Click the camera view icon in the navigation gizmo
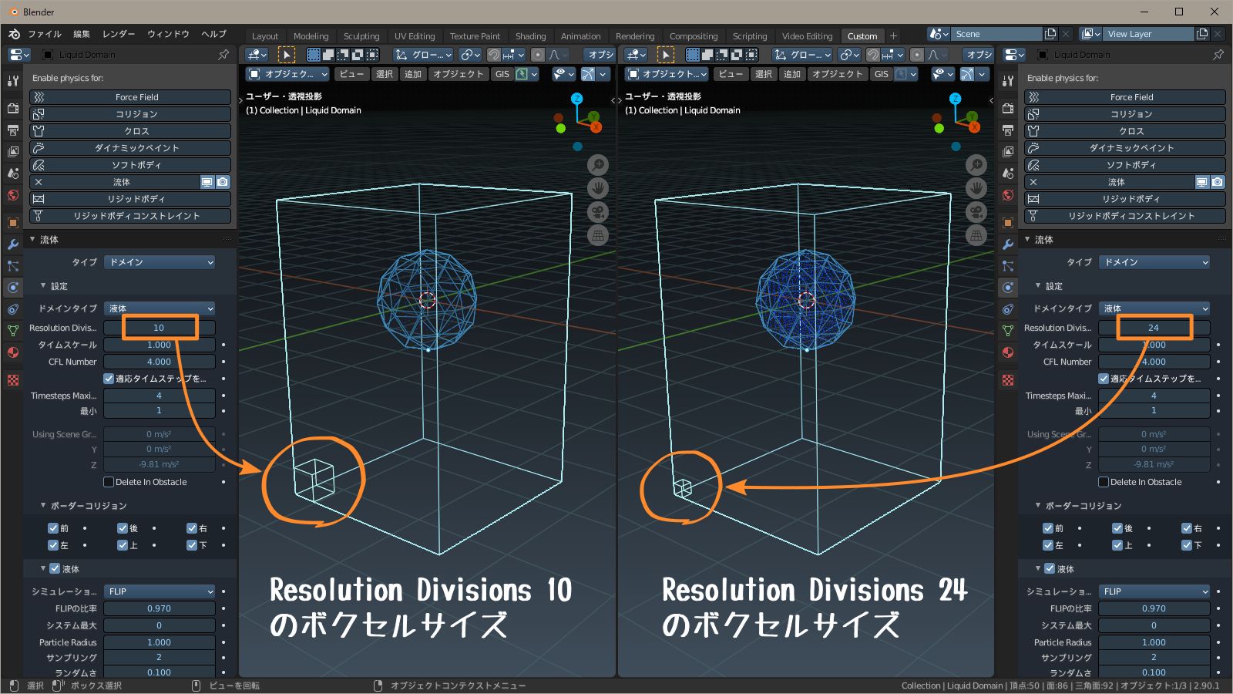 point(598,212)
